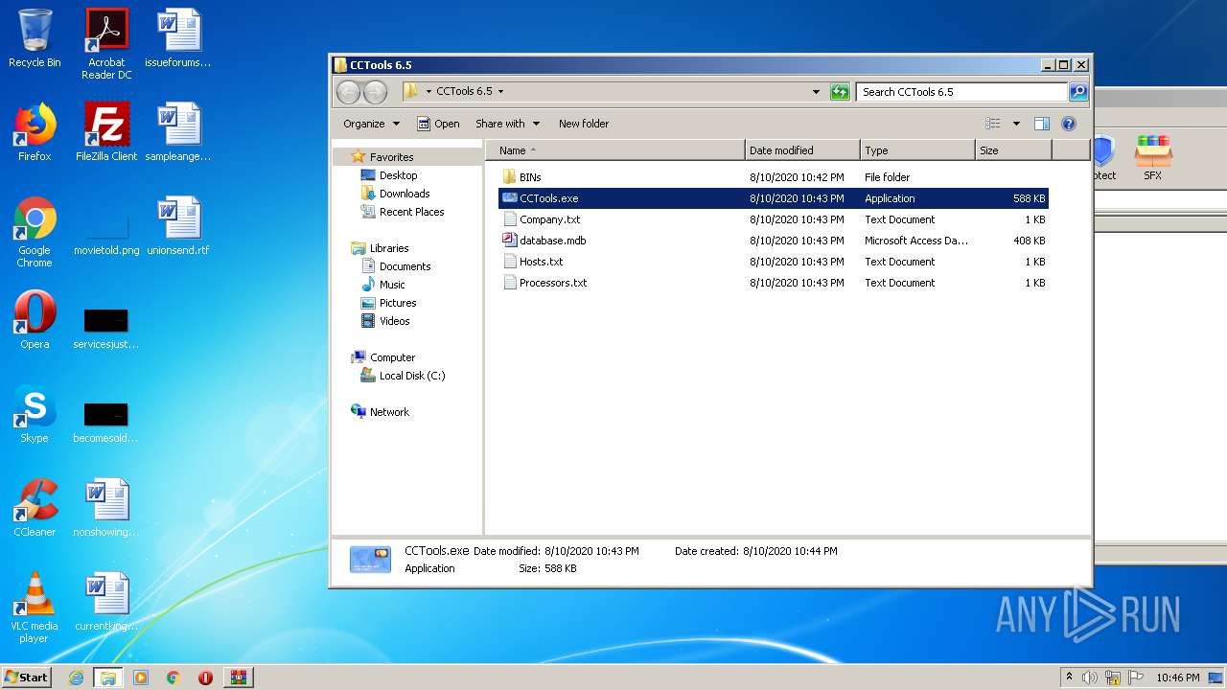
Task: Click Opera icon in taskbar
Action: pyautogui.click(x=205, y=678)
